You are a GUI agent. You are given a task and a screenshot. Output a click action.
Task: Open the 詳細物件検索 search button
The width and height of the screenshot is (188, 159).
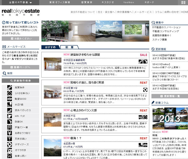(x=20, y=80)
